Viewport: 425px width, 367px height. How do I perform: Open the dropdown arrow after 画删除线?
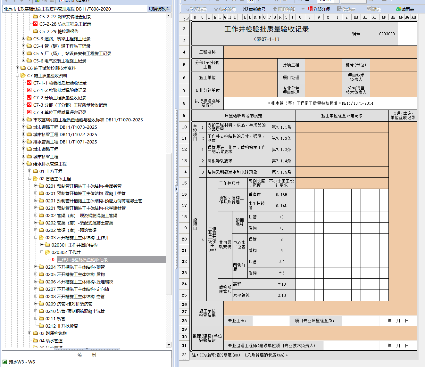coord(303,9)
